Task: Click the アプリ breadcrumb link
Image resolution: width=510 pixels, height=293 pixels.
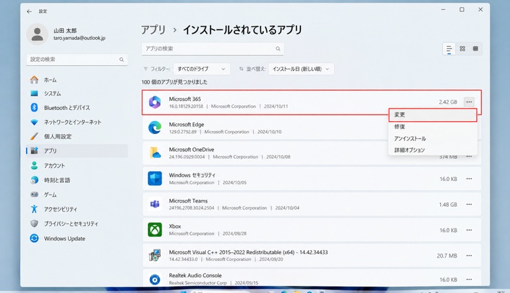Action: [154, 30]
